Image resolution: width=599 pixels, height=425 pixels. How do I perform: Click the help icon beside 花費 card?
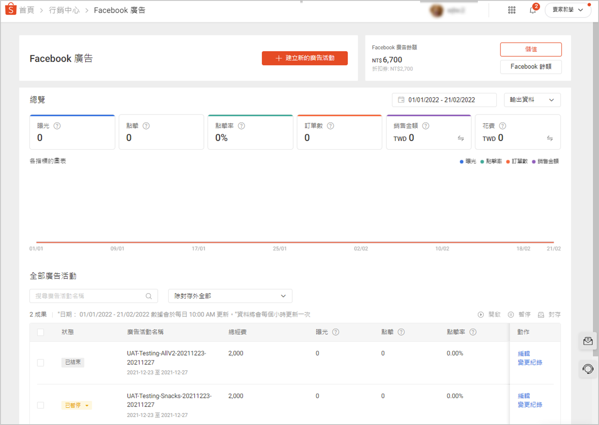(x=503, y=126)
